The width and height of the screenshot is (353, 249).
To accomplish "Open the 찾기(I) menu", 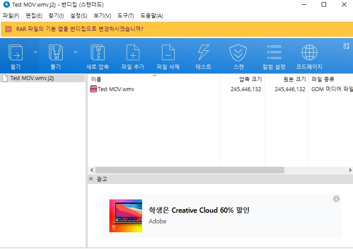I will 56,15.
